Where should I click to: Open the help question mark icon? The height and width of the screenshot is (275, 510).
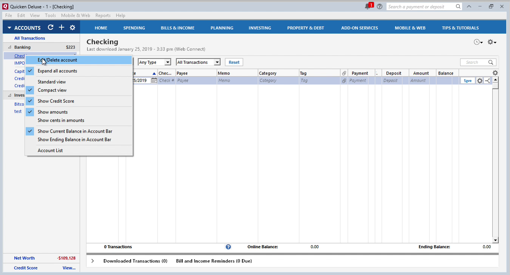(380, 6)
